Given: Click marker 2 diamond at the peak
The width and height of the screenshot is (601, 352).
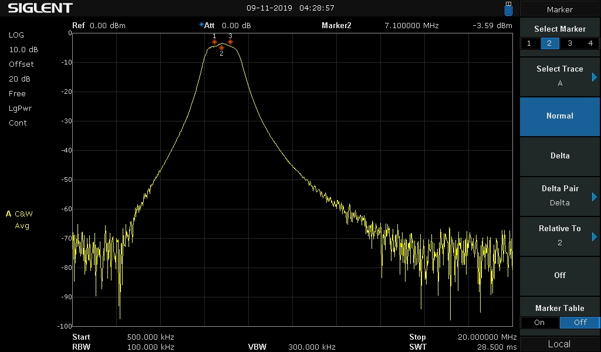Looking at the screenshot, I should click(221, 48).
